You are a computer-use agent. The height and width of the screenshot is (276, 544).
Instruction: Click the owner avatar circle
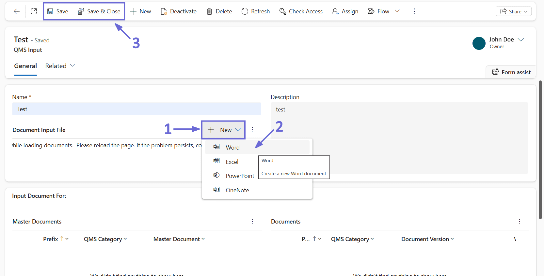[479, 43]
